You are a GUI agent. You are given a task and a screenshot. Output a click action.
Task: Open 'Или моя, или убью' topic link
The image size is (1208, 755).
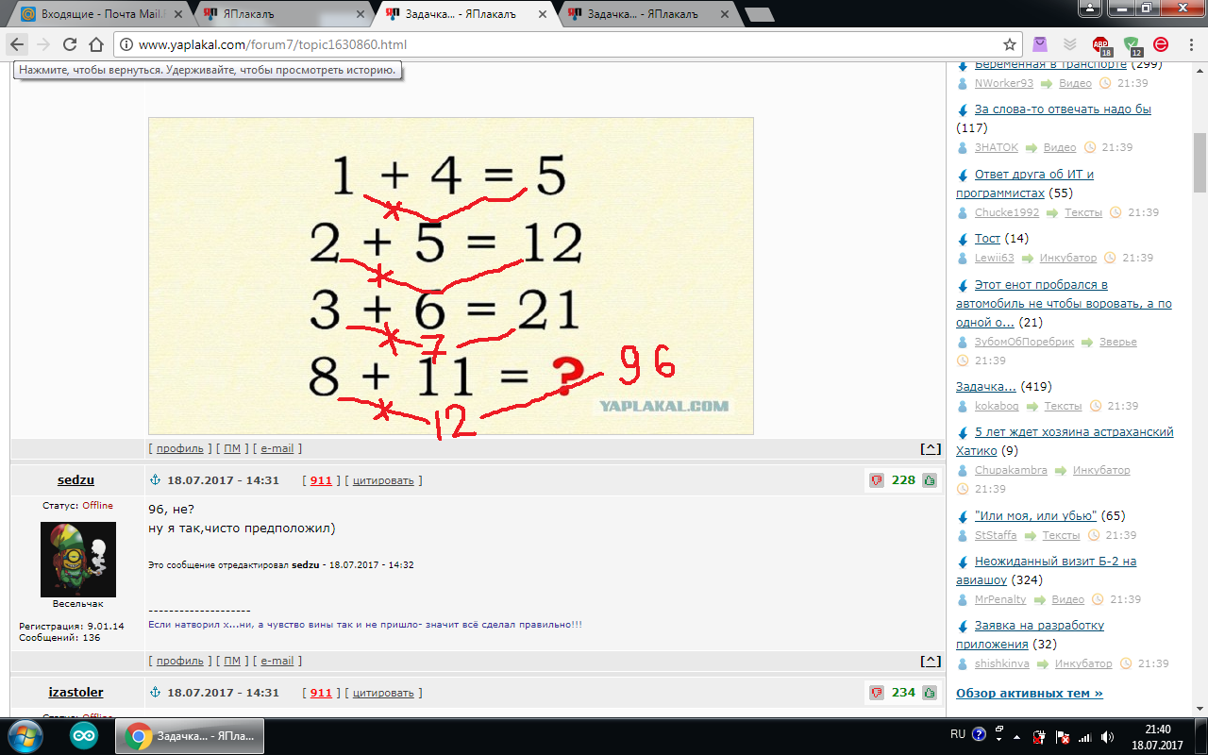1035,516
